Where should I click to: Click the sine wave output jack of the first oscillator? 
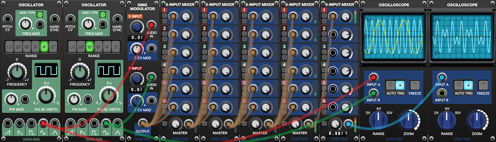point(43,123)
